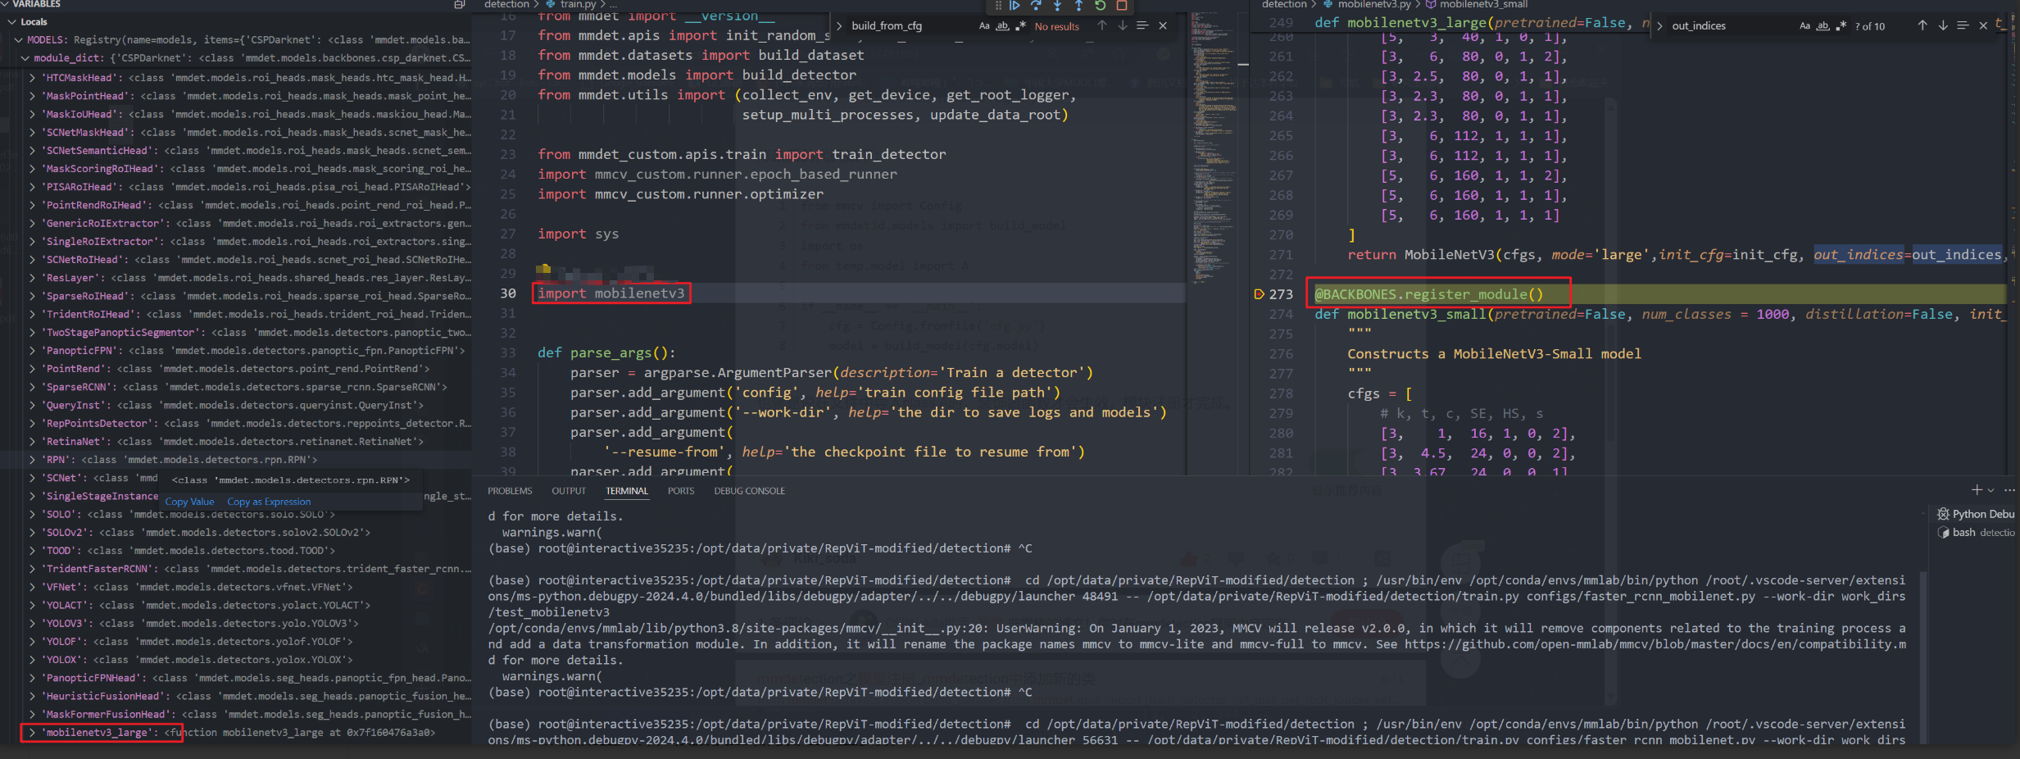Collapse the MODELS Registry variable
This screenshot has width=2020, height=759.
click(19, 40)
